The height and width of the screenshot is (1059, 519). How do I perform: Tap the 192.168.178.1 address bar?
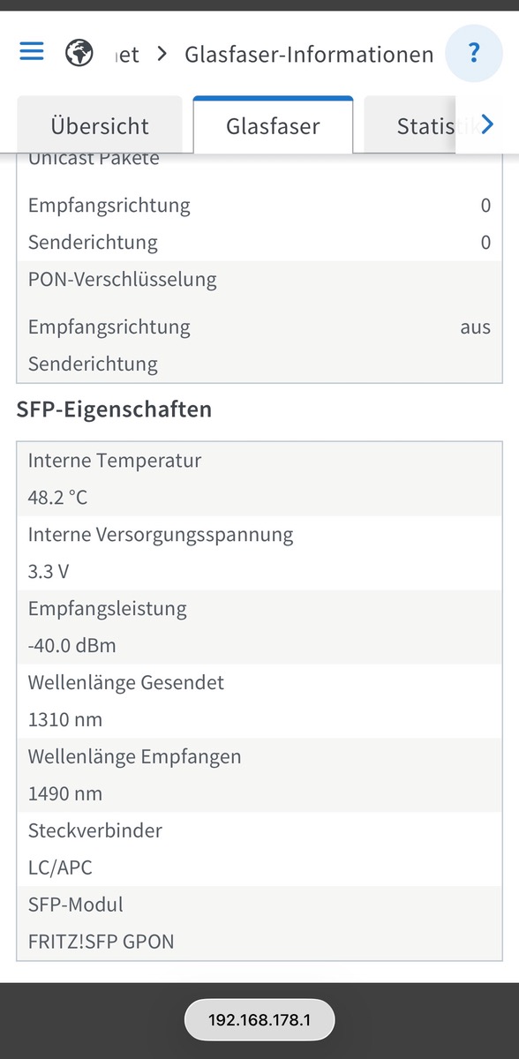click(x=259, y=1020)
